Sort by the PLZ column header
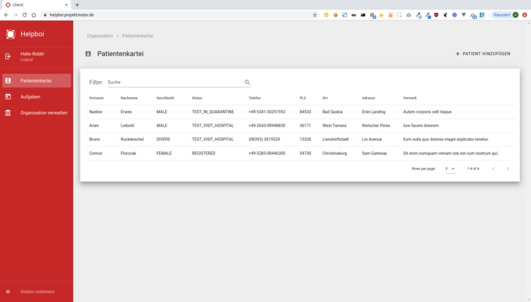 [x=303, y=98]
